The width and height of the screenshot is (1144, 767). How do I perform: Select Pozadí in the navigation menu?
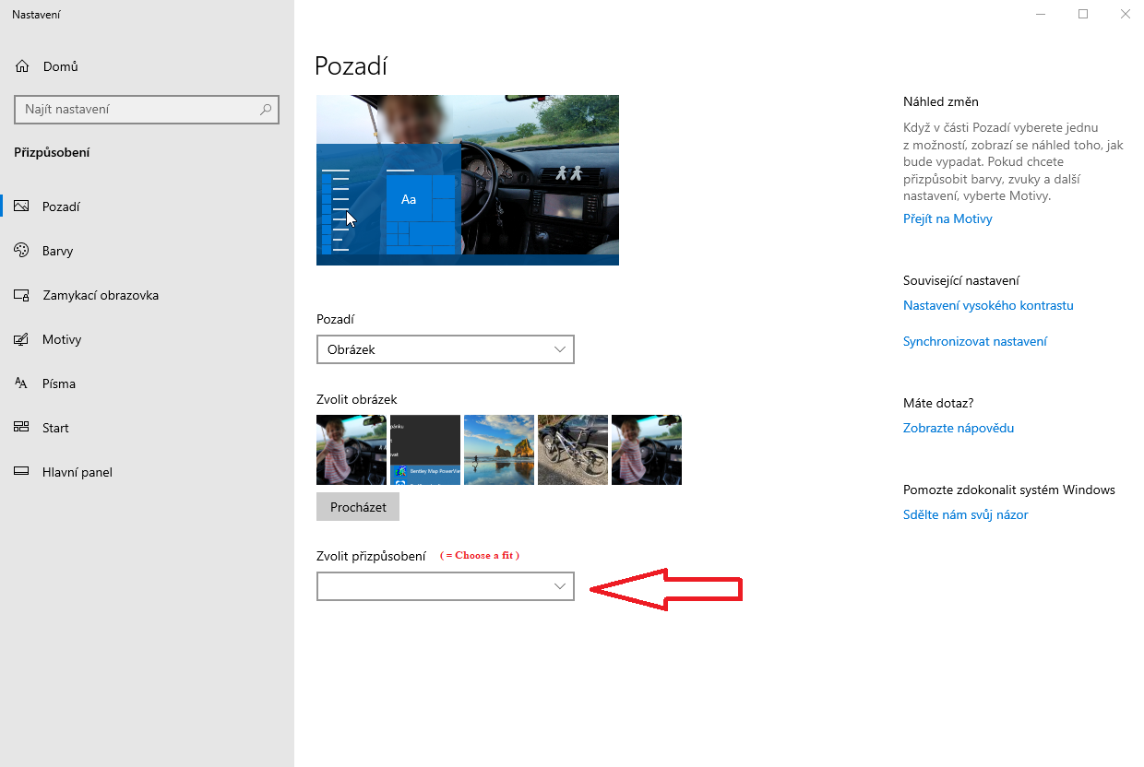coord(61,206)
